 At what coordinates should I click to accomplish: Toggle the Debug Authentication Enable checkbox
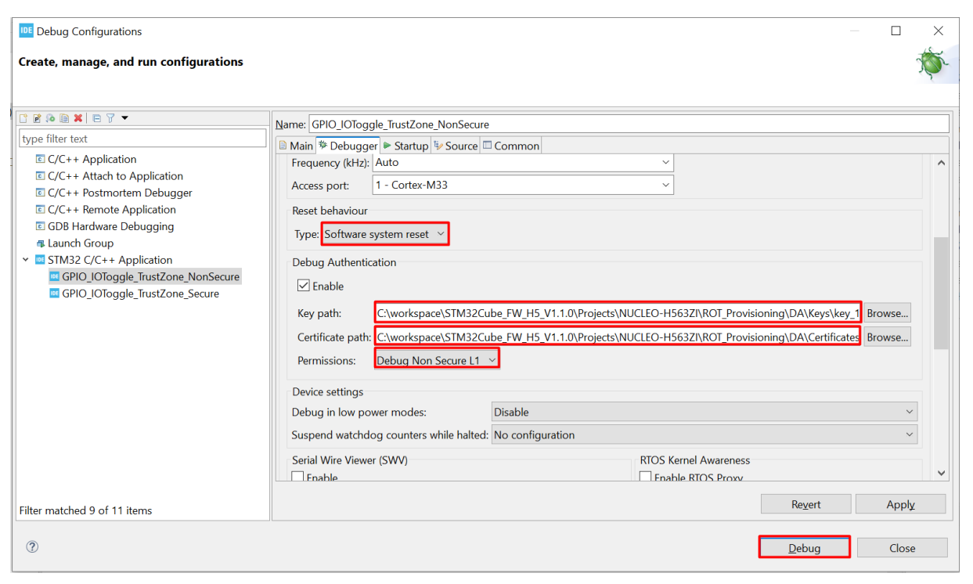click(x=304, y=286)
